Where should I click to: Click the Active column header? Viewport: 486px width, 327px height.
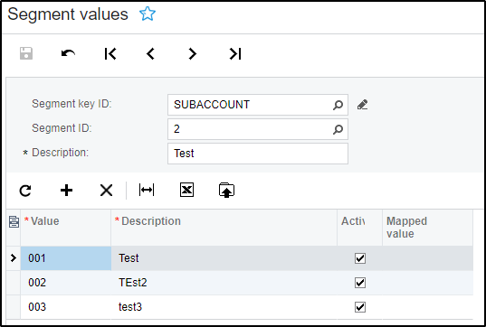(x=359, y=228)
